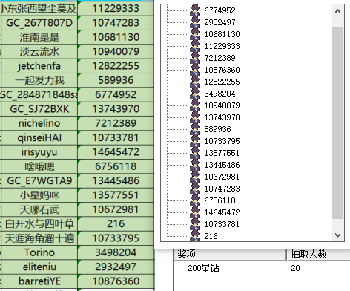
Task: Select winner list entry 10672981
Action: (x=222, y=177)
